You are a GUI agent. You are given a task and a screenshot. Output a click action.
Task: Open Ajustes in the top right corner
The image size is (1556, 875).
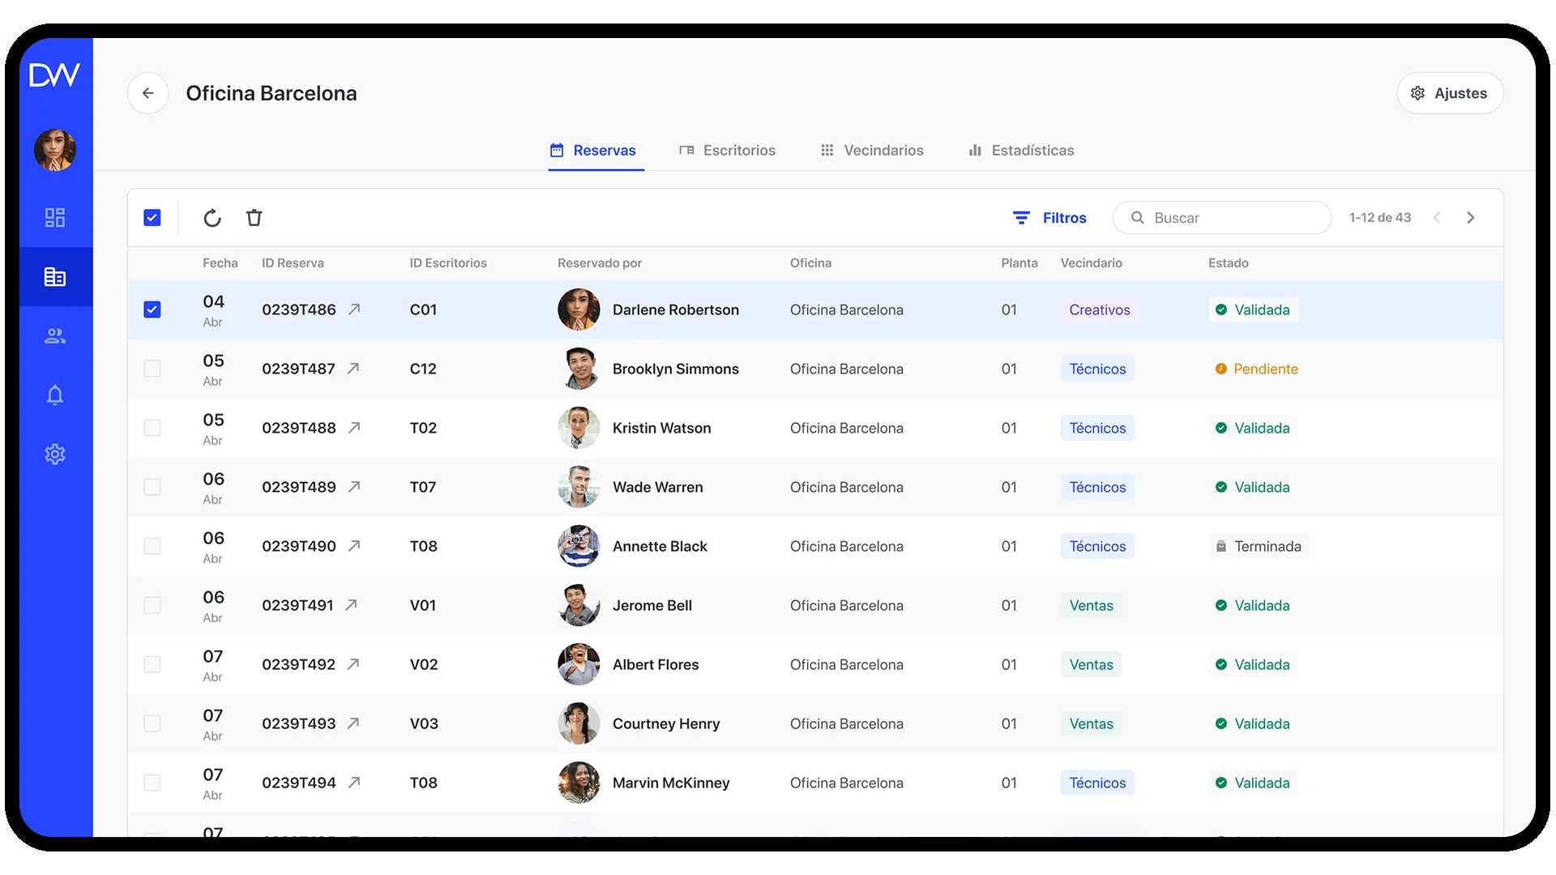[1450, 92]
